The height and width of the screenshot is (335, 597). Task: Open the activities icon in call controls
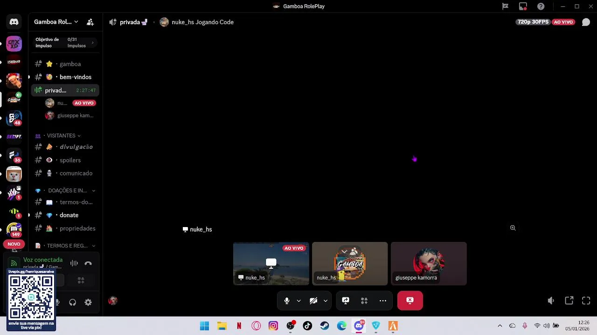364,301
